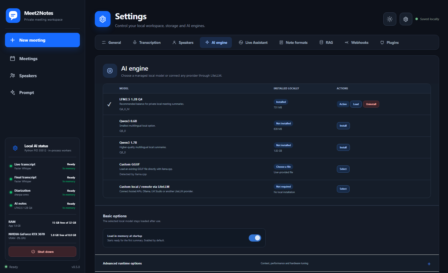
Task: Select Custom local / remote via LiteLLM
Action: 343,189
